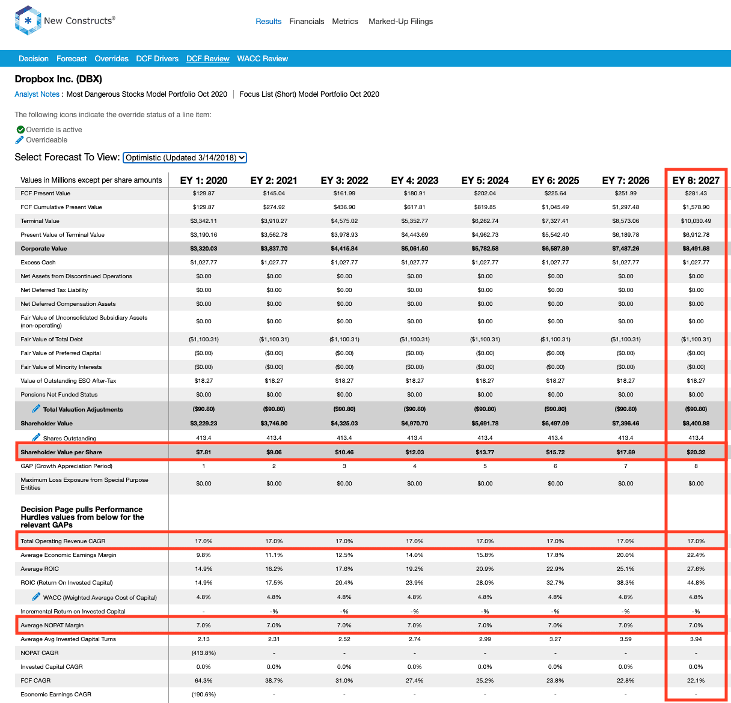The image size is (731, 703).
Task: Click the (190.6%) Economic Earnings CAGR cell
Action: [204, 695]
